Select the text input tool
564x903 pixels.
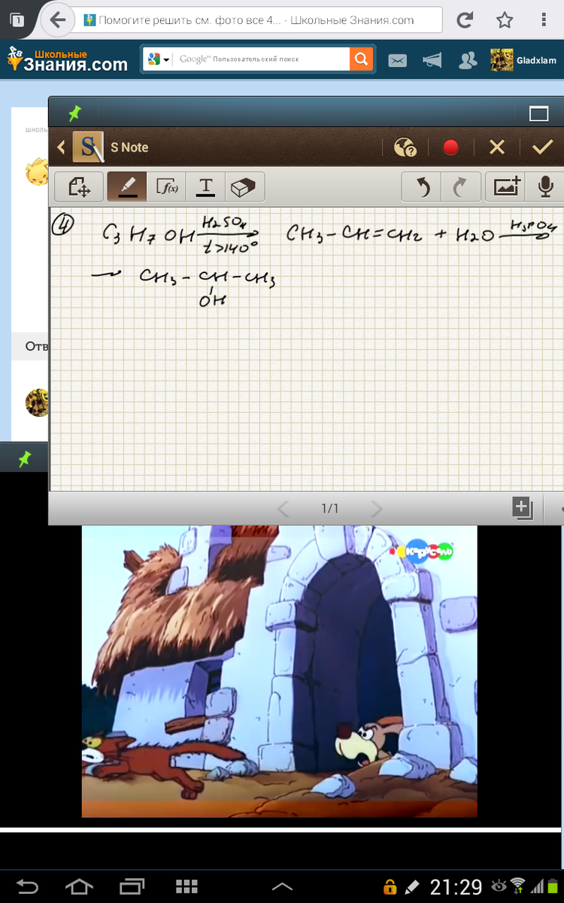coord(206,187)
